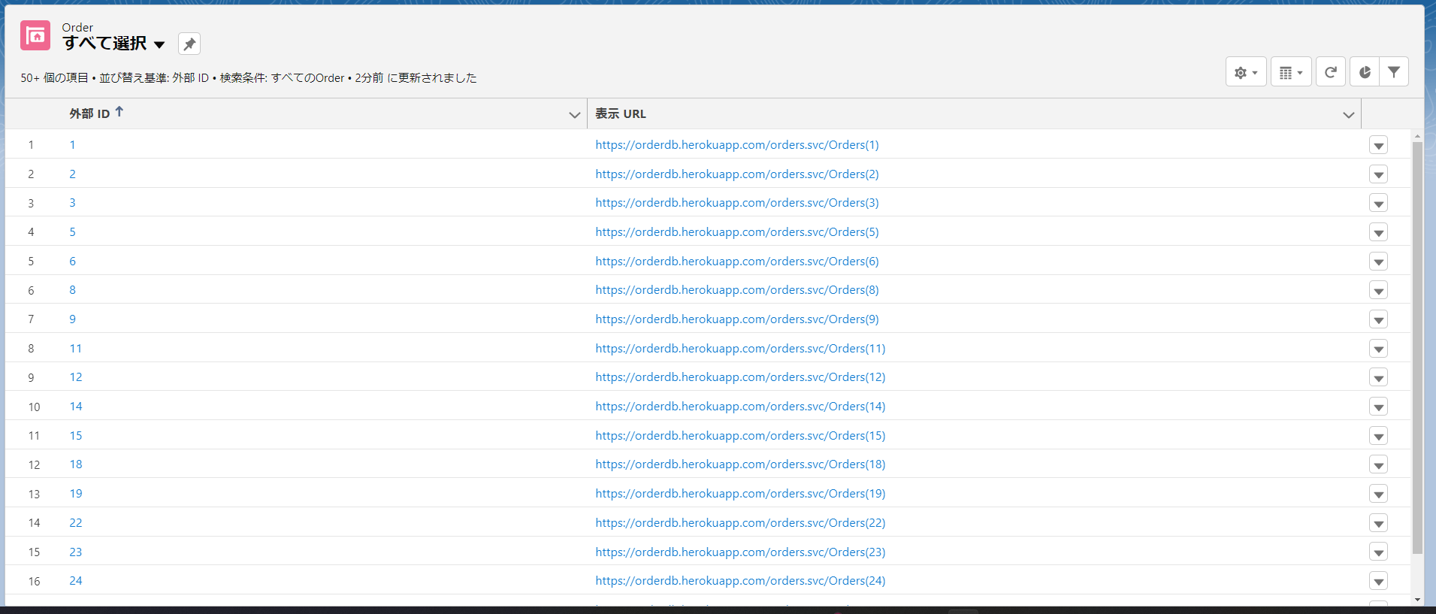The height and width of the screenshot is (614, 1436).
Task: Open order record with external ID 5
Action: coord(72,232)
